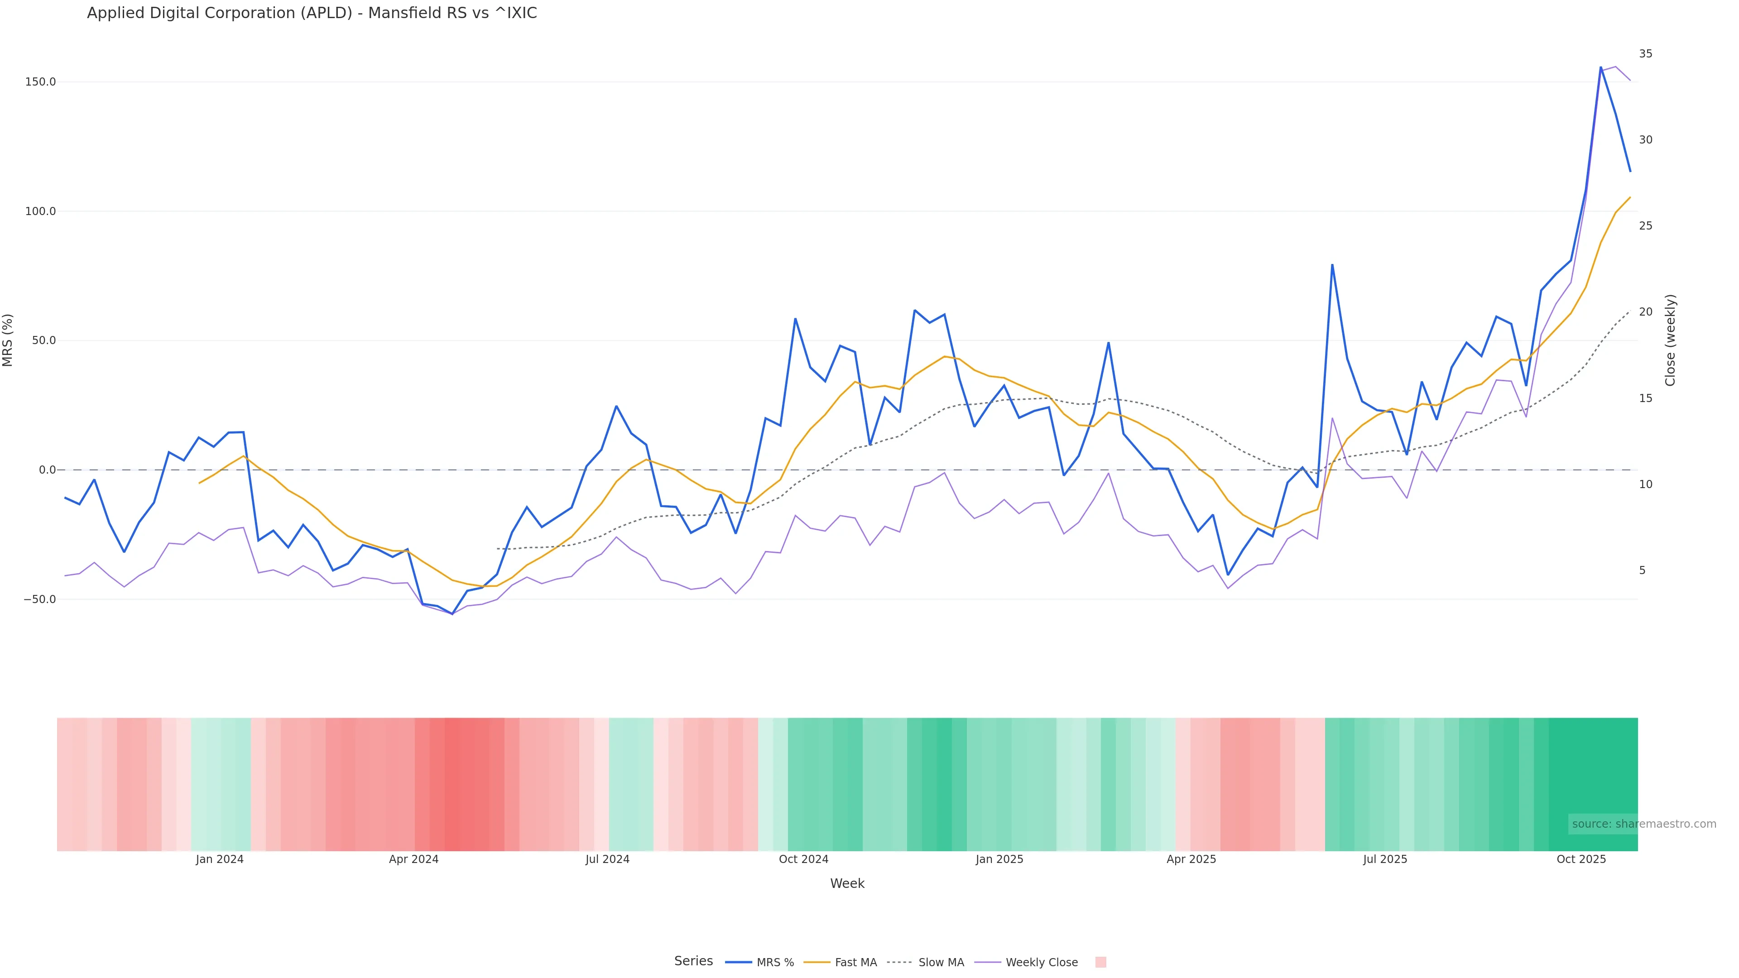Click the Apr 2025 x-axis tick label
This screenshot has height=978, width=1739.
coord(1191,859)
